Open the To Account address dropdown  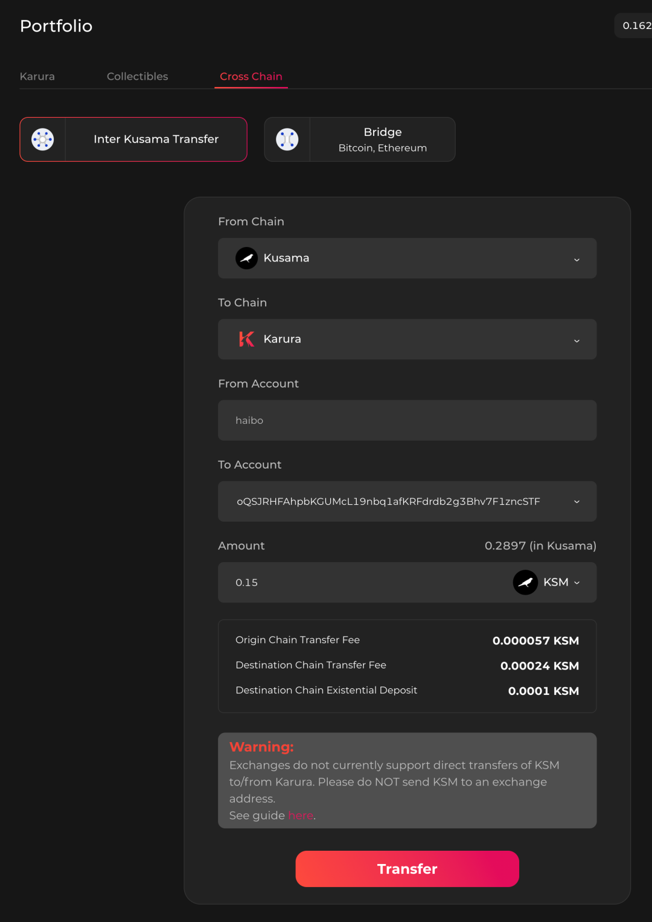pos(577,502)
